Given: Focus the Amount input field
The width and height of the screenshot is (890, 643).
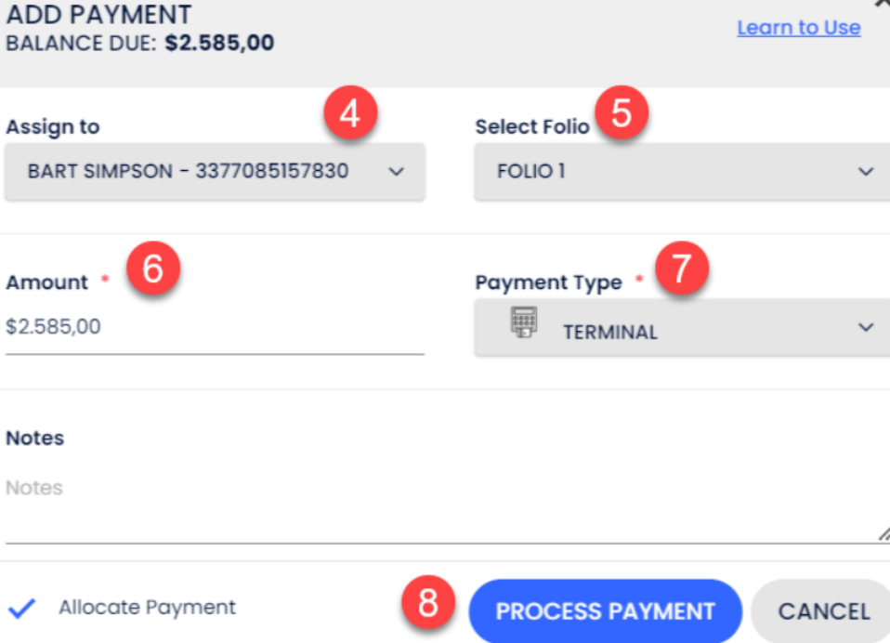Looking at the screenshot, I should [215, 328].
